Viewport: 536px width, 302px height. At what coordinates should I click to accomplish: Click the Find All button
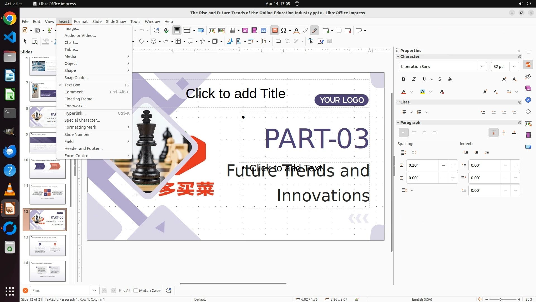coord(124,291)
